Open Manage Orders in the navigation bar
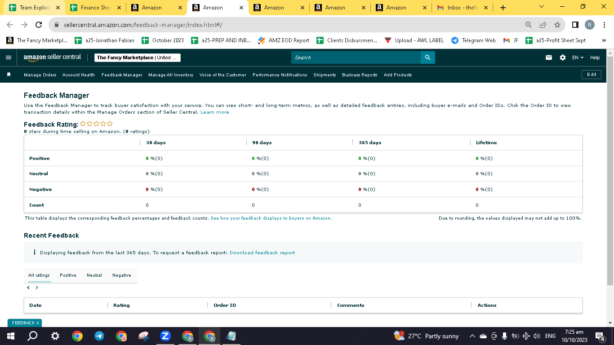The image size is (614, 345). [x=40, y=75]
